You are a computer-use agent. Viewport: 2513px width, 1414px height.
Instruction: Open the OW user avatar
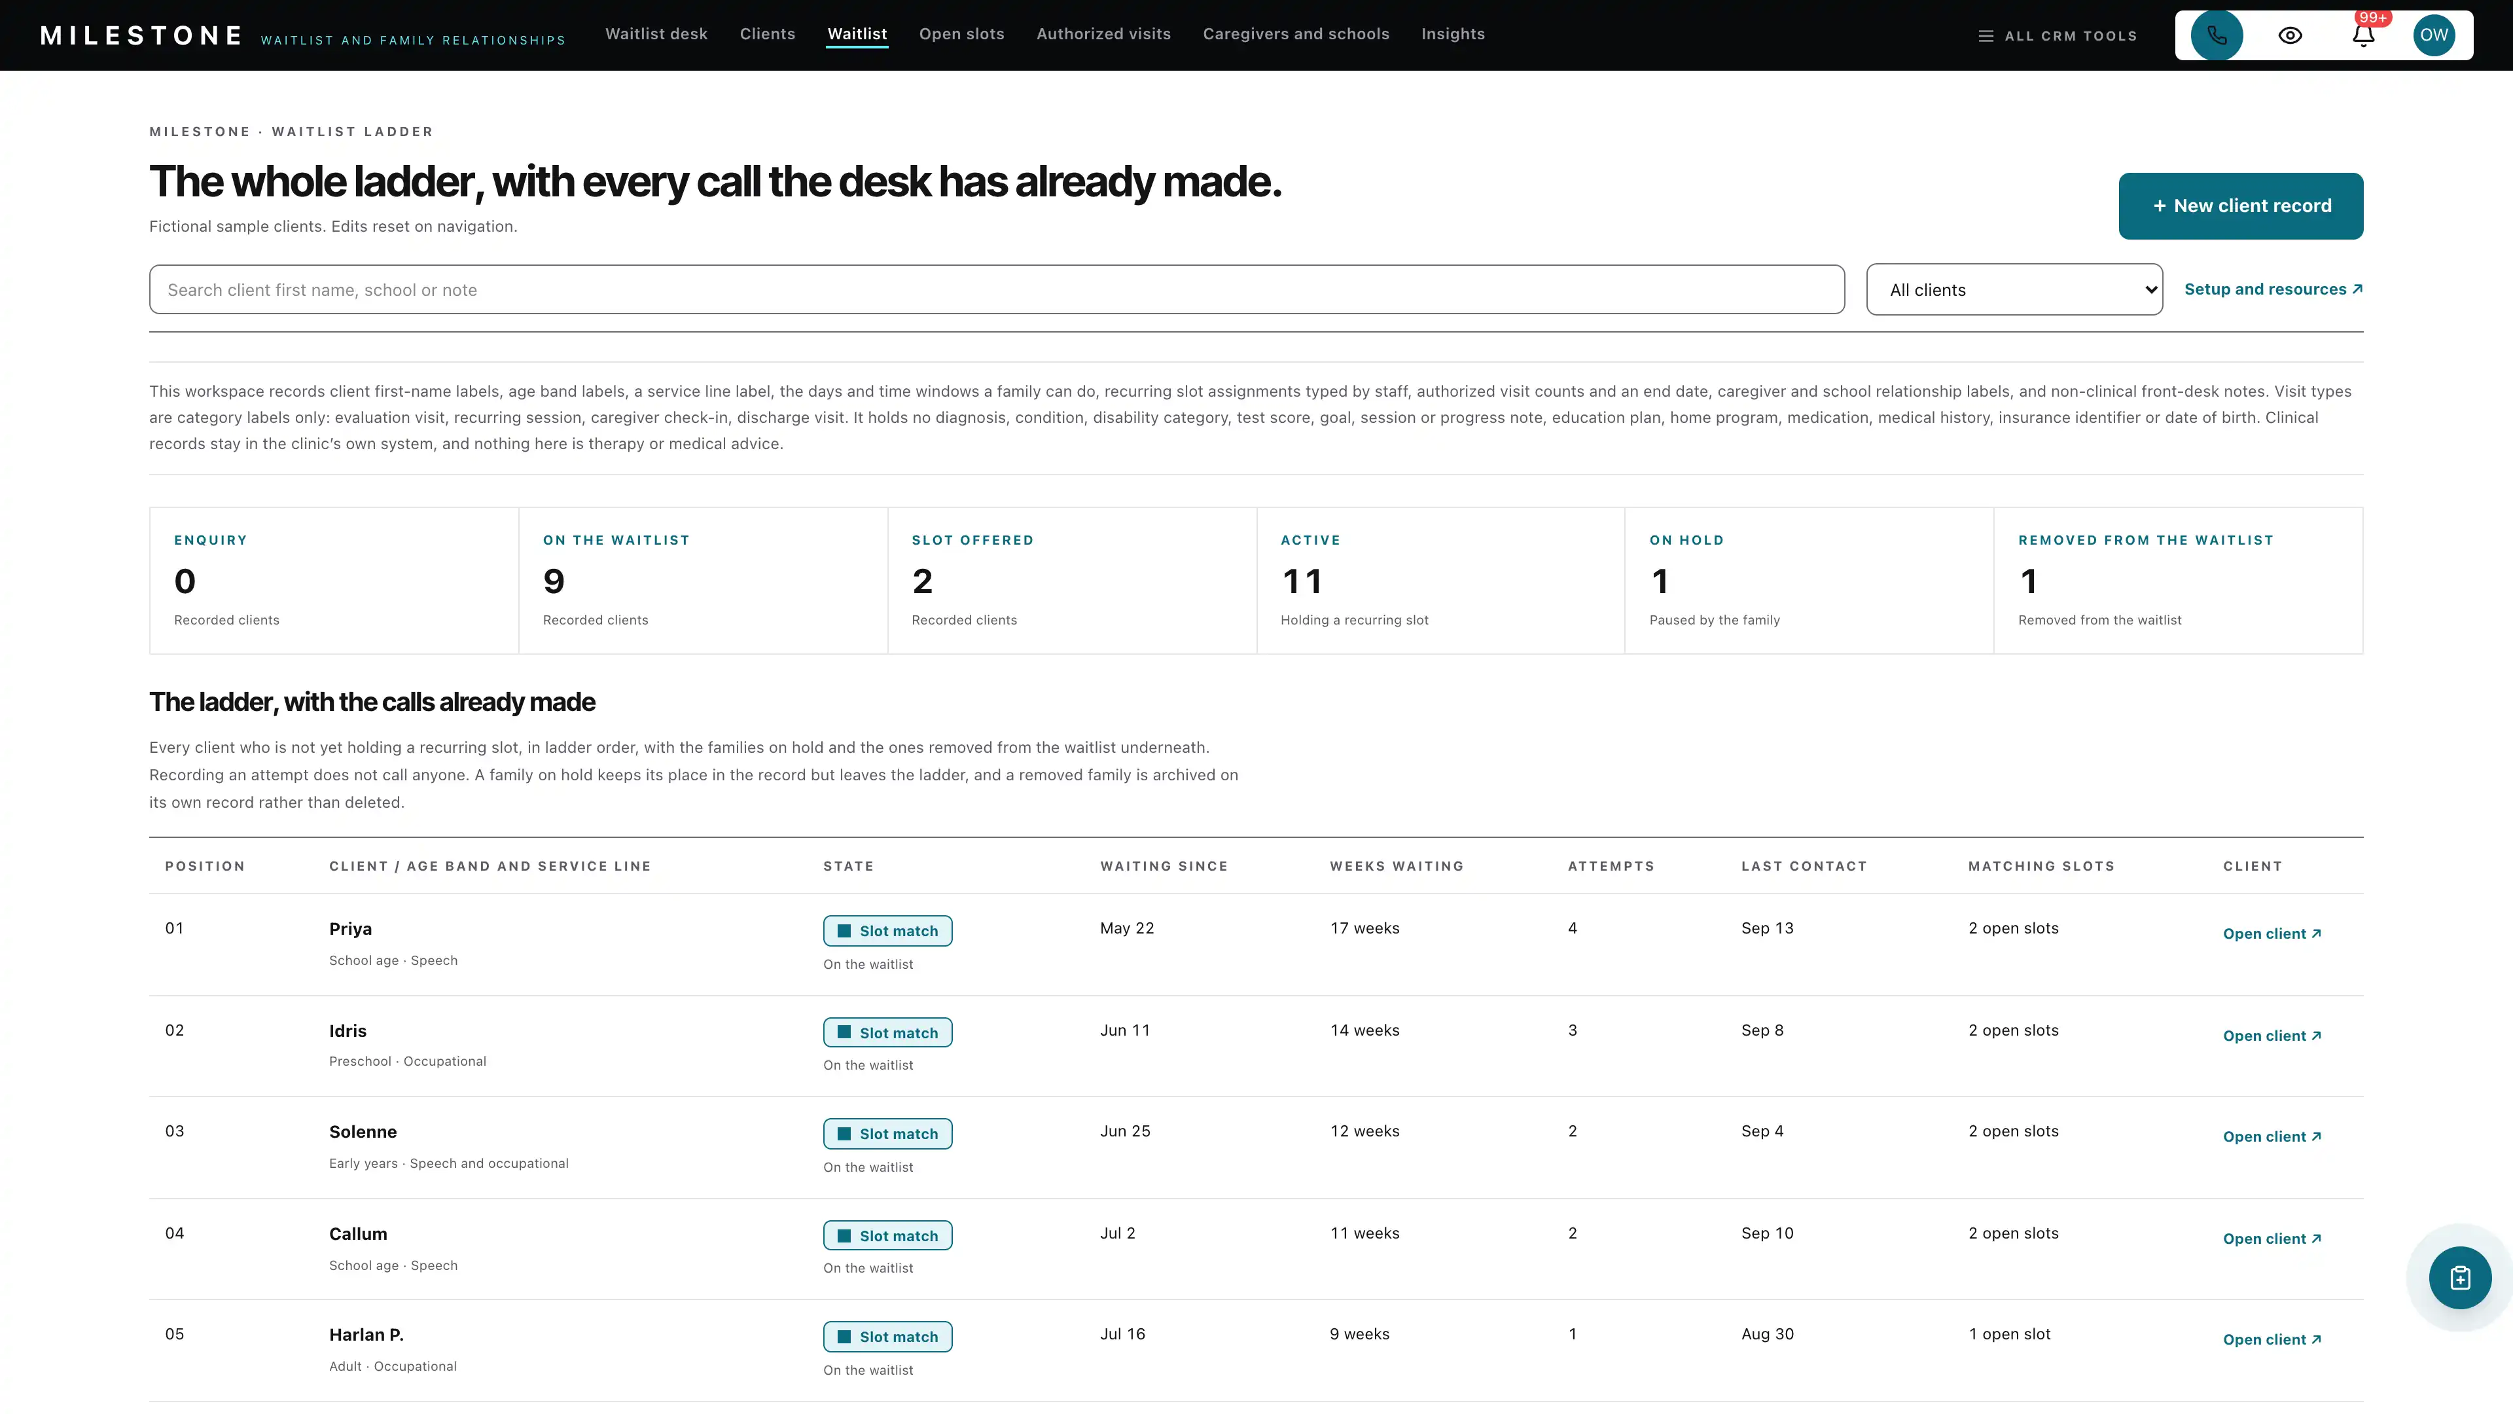[2434, 35]
